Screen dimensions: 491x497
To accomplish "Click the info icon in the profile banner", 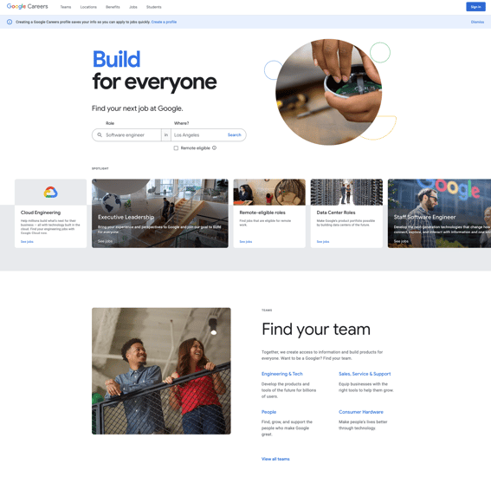I will click(x=10, y=22).
